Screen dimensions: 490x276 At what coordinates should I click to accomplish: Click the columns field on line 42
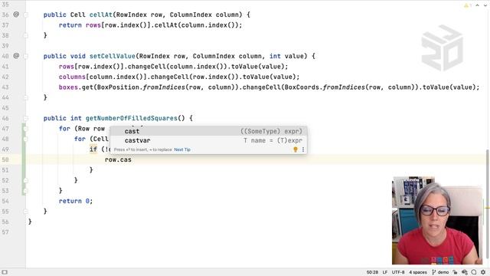72,77
